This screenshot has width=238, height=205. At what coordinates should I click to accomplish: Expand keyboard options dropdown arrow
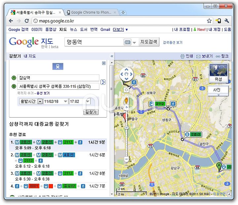134,42
